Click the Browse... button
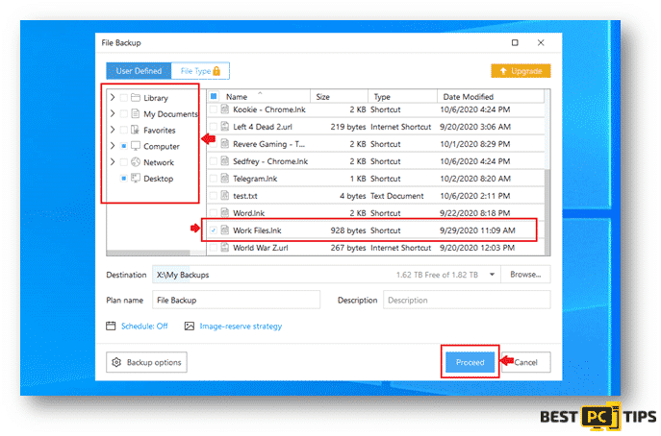This screenshot has width=661, height=436. [525, 275]
